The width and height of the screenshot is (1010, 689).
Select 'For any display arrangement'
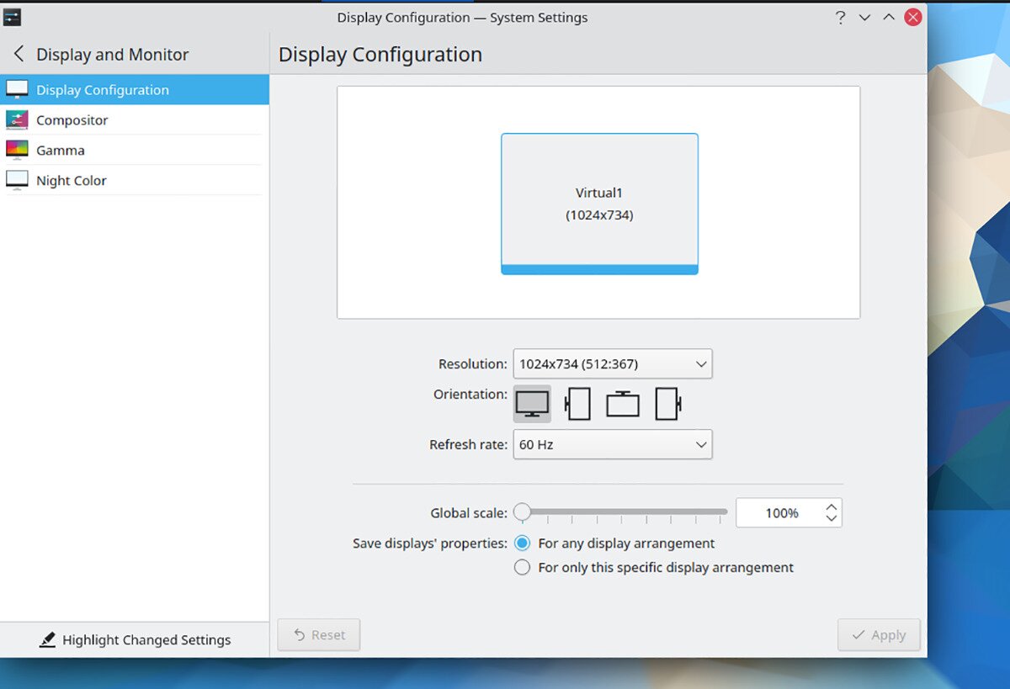tap(522, 543)
